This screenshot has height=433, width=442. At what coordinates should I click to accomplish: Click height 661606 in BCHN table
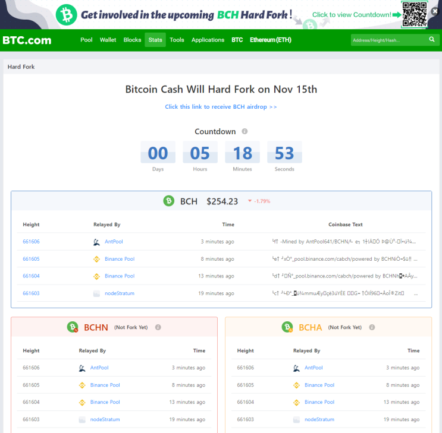click(31, 368)
